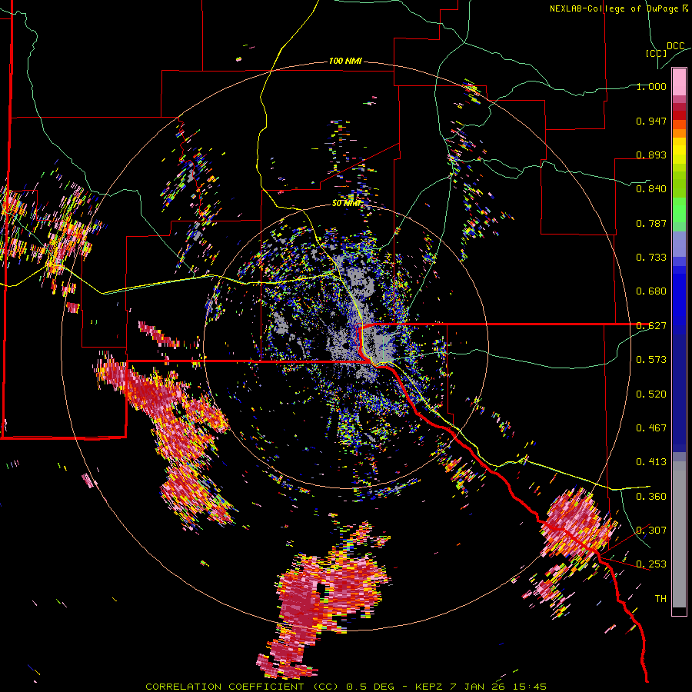The width and height of the screenshot is (692, 692).
Task: Click the TH threshold label on legend
Action: [x=660, y=599]
